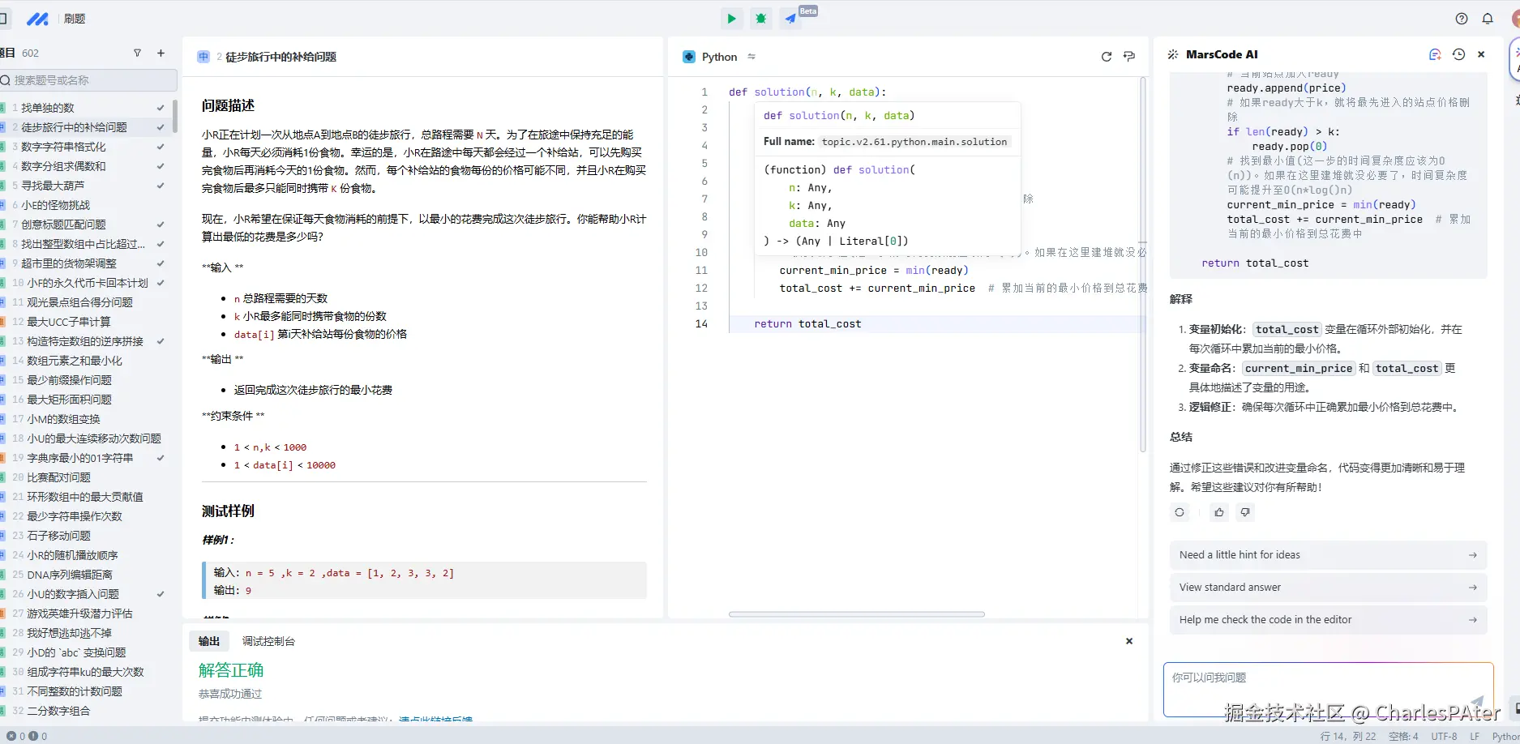This screenshot has height=744, width=1520.
Task: Open the help question-mark icon
Action: 1461,18
